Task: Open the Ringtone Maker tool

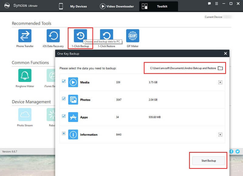Action: (25, 75)
